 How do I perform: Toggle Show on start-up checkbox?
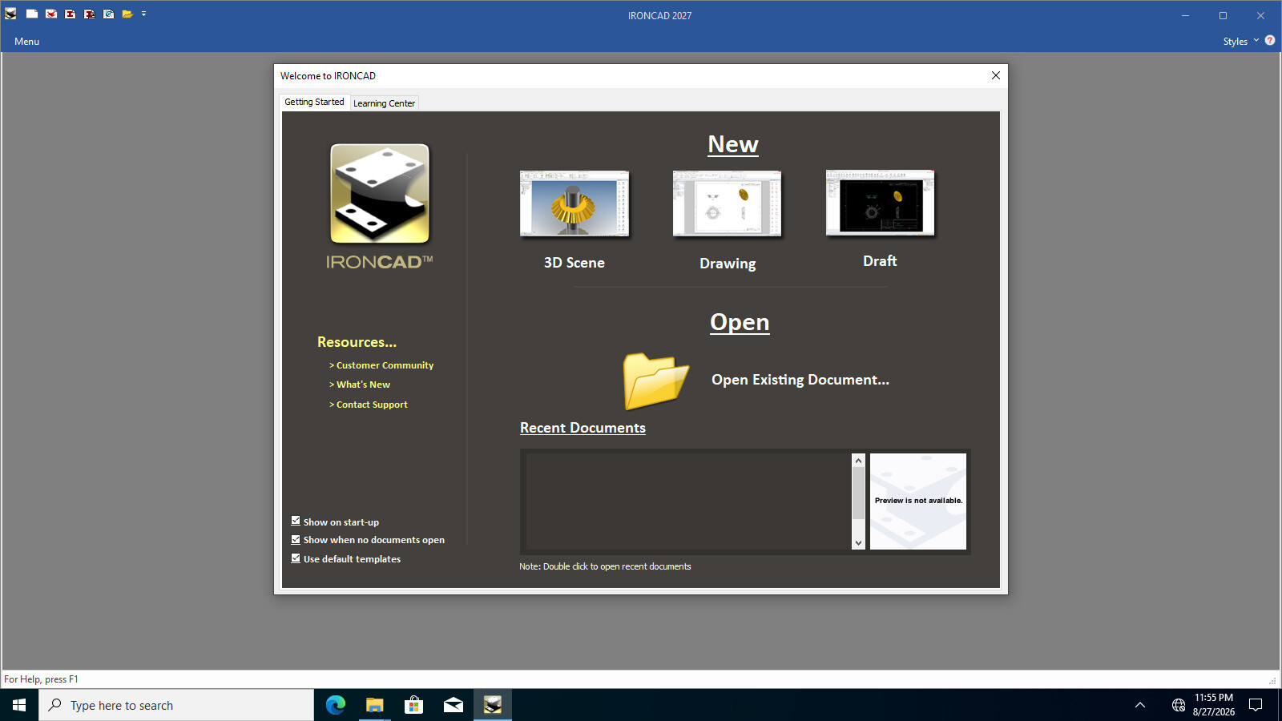(296, 521)
